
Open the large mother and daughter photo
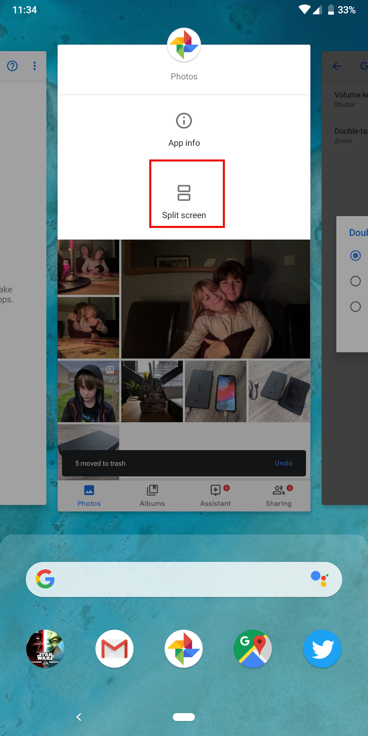[x=216, y=299]
